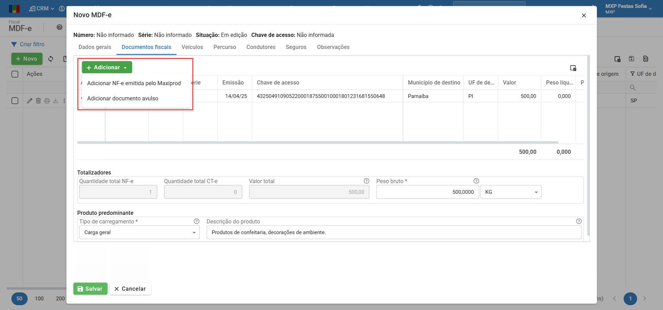Go to the previous page arrow in pagination
The image size is (663, 310).
pyautogui.click(x=614, y=299)
